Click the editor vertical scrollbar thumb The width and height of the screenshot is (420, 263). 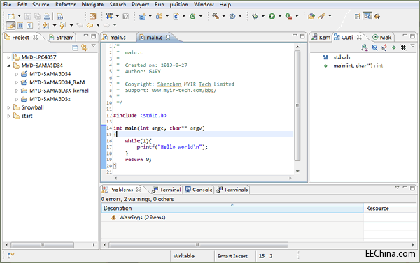coord(297,105)
